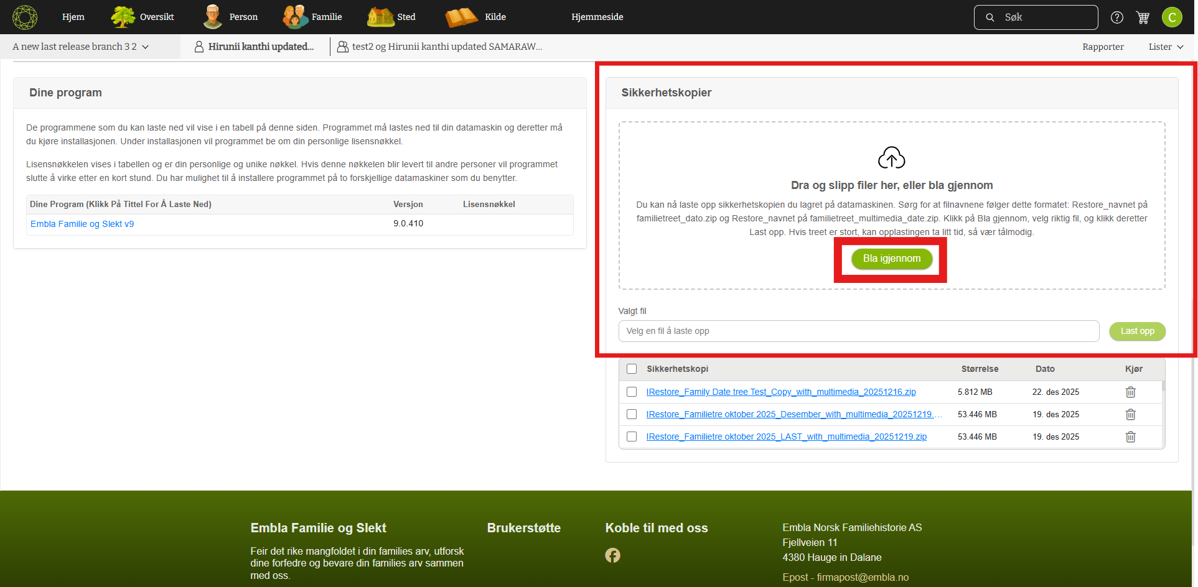1198x587 pixels.
Task: Expand the Lister dropdown
Action: coord(1166,47)
